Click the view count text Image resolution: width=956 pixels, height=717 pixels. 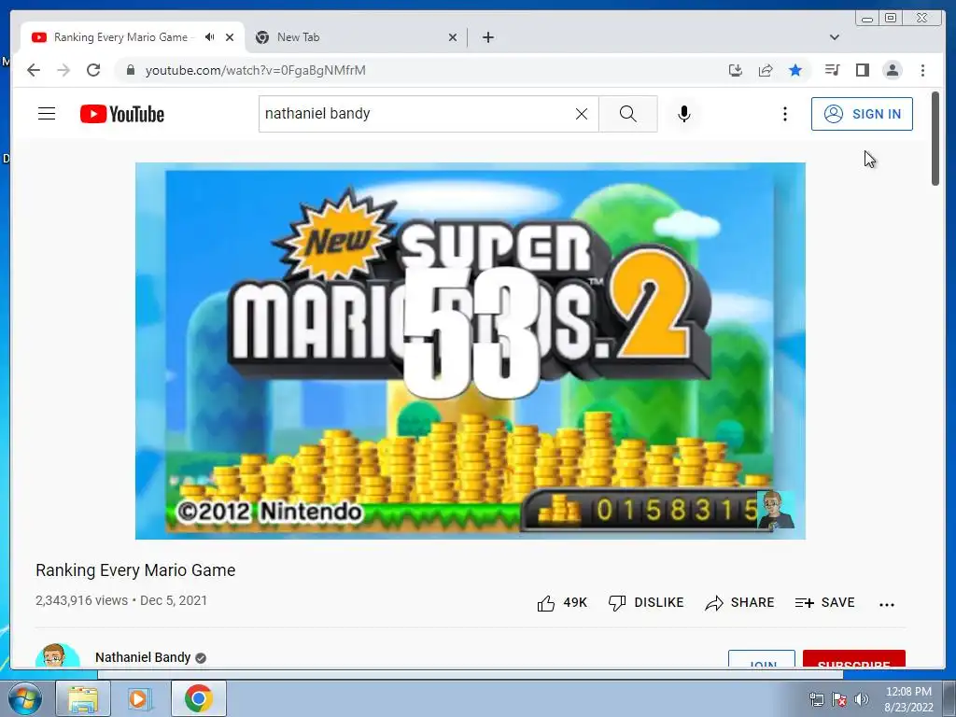82,600
